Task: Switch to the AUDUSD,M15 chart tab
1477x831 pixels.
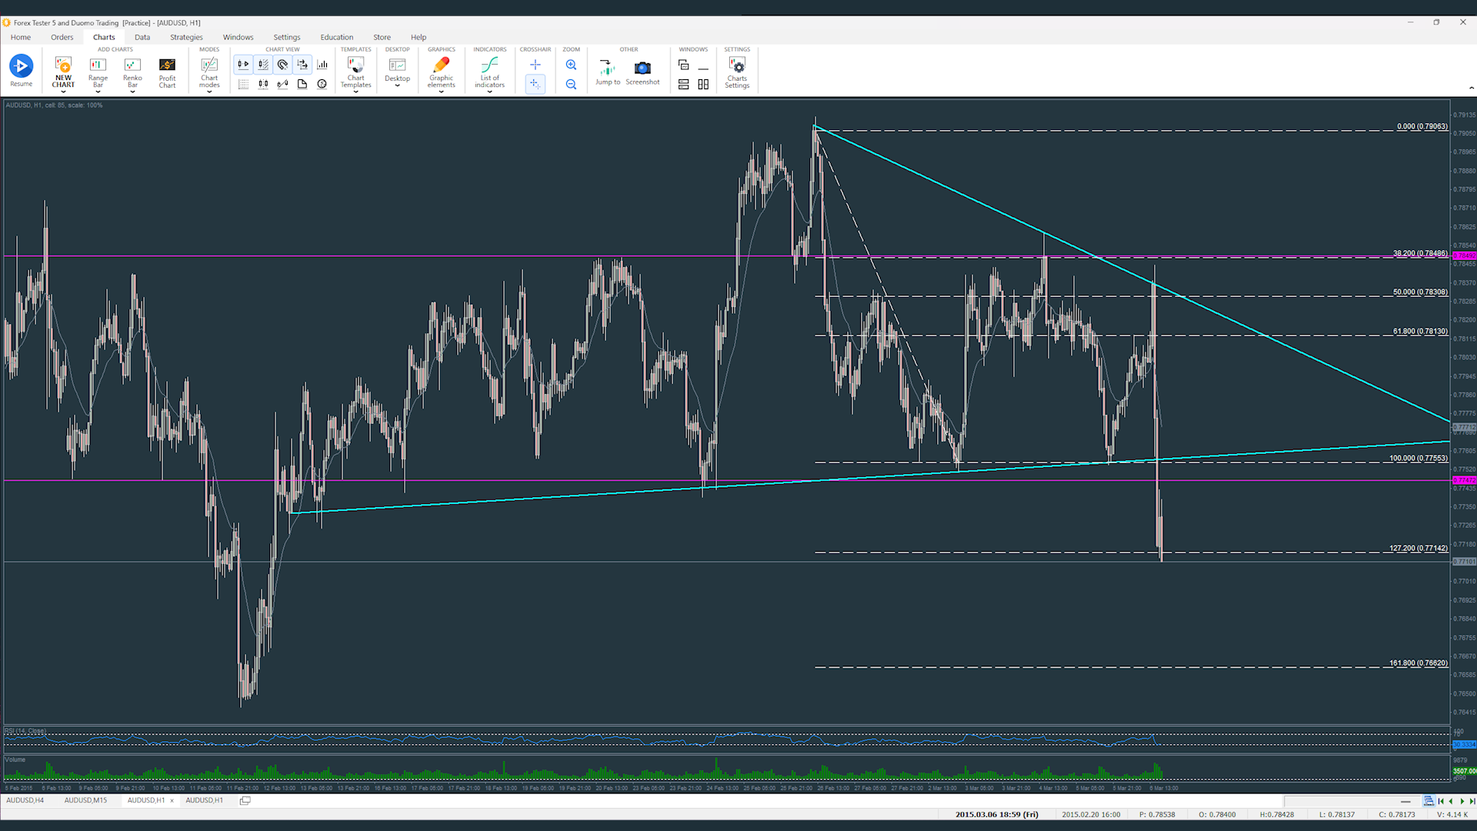Action: tap(85, 800)
